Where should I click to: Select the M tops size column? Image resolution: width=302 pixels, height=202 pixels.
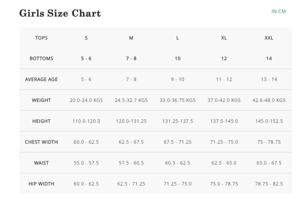point(131,38)
